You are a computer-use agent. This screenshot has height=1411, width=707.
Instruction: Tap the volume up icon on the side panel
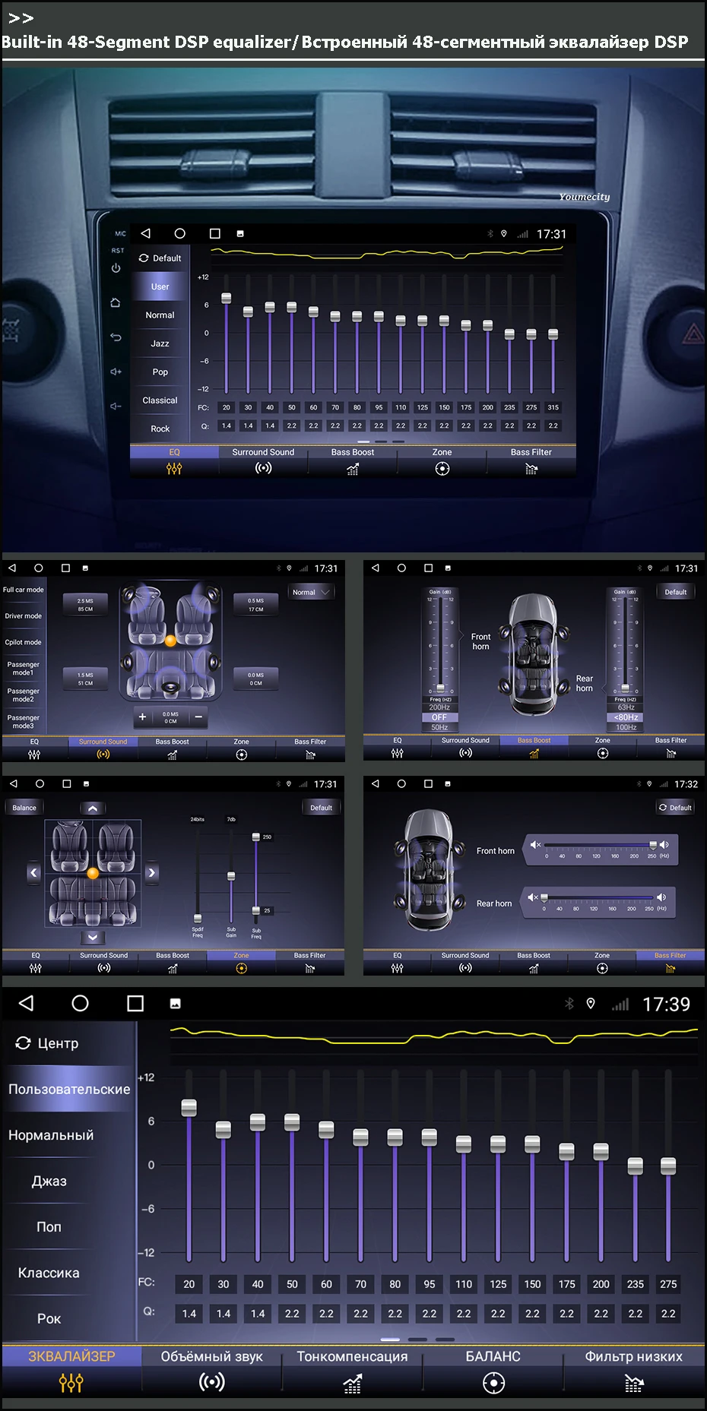click(x=116, y=372)
